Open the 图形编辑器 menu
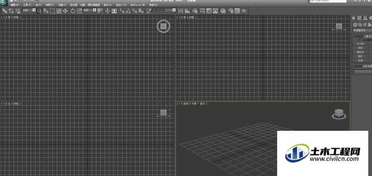The image size is (372, 176). point(94,5)
